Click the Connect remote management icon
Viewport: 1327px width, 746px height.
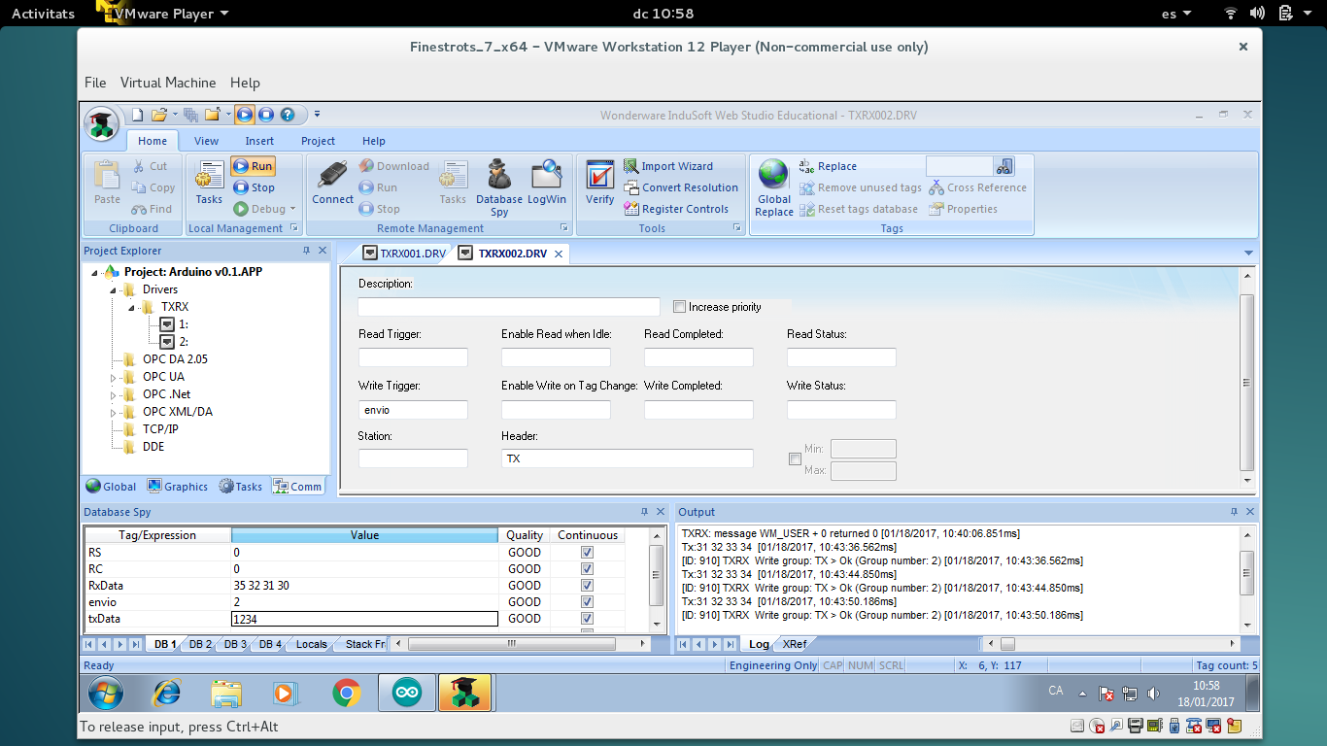tap(332, 183)
